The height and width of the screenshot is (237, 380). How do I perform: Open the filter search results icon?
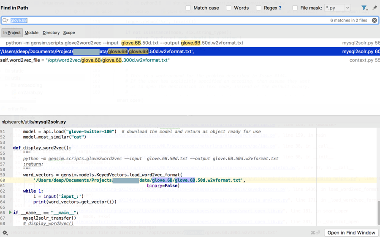click(x=364, y=8)
